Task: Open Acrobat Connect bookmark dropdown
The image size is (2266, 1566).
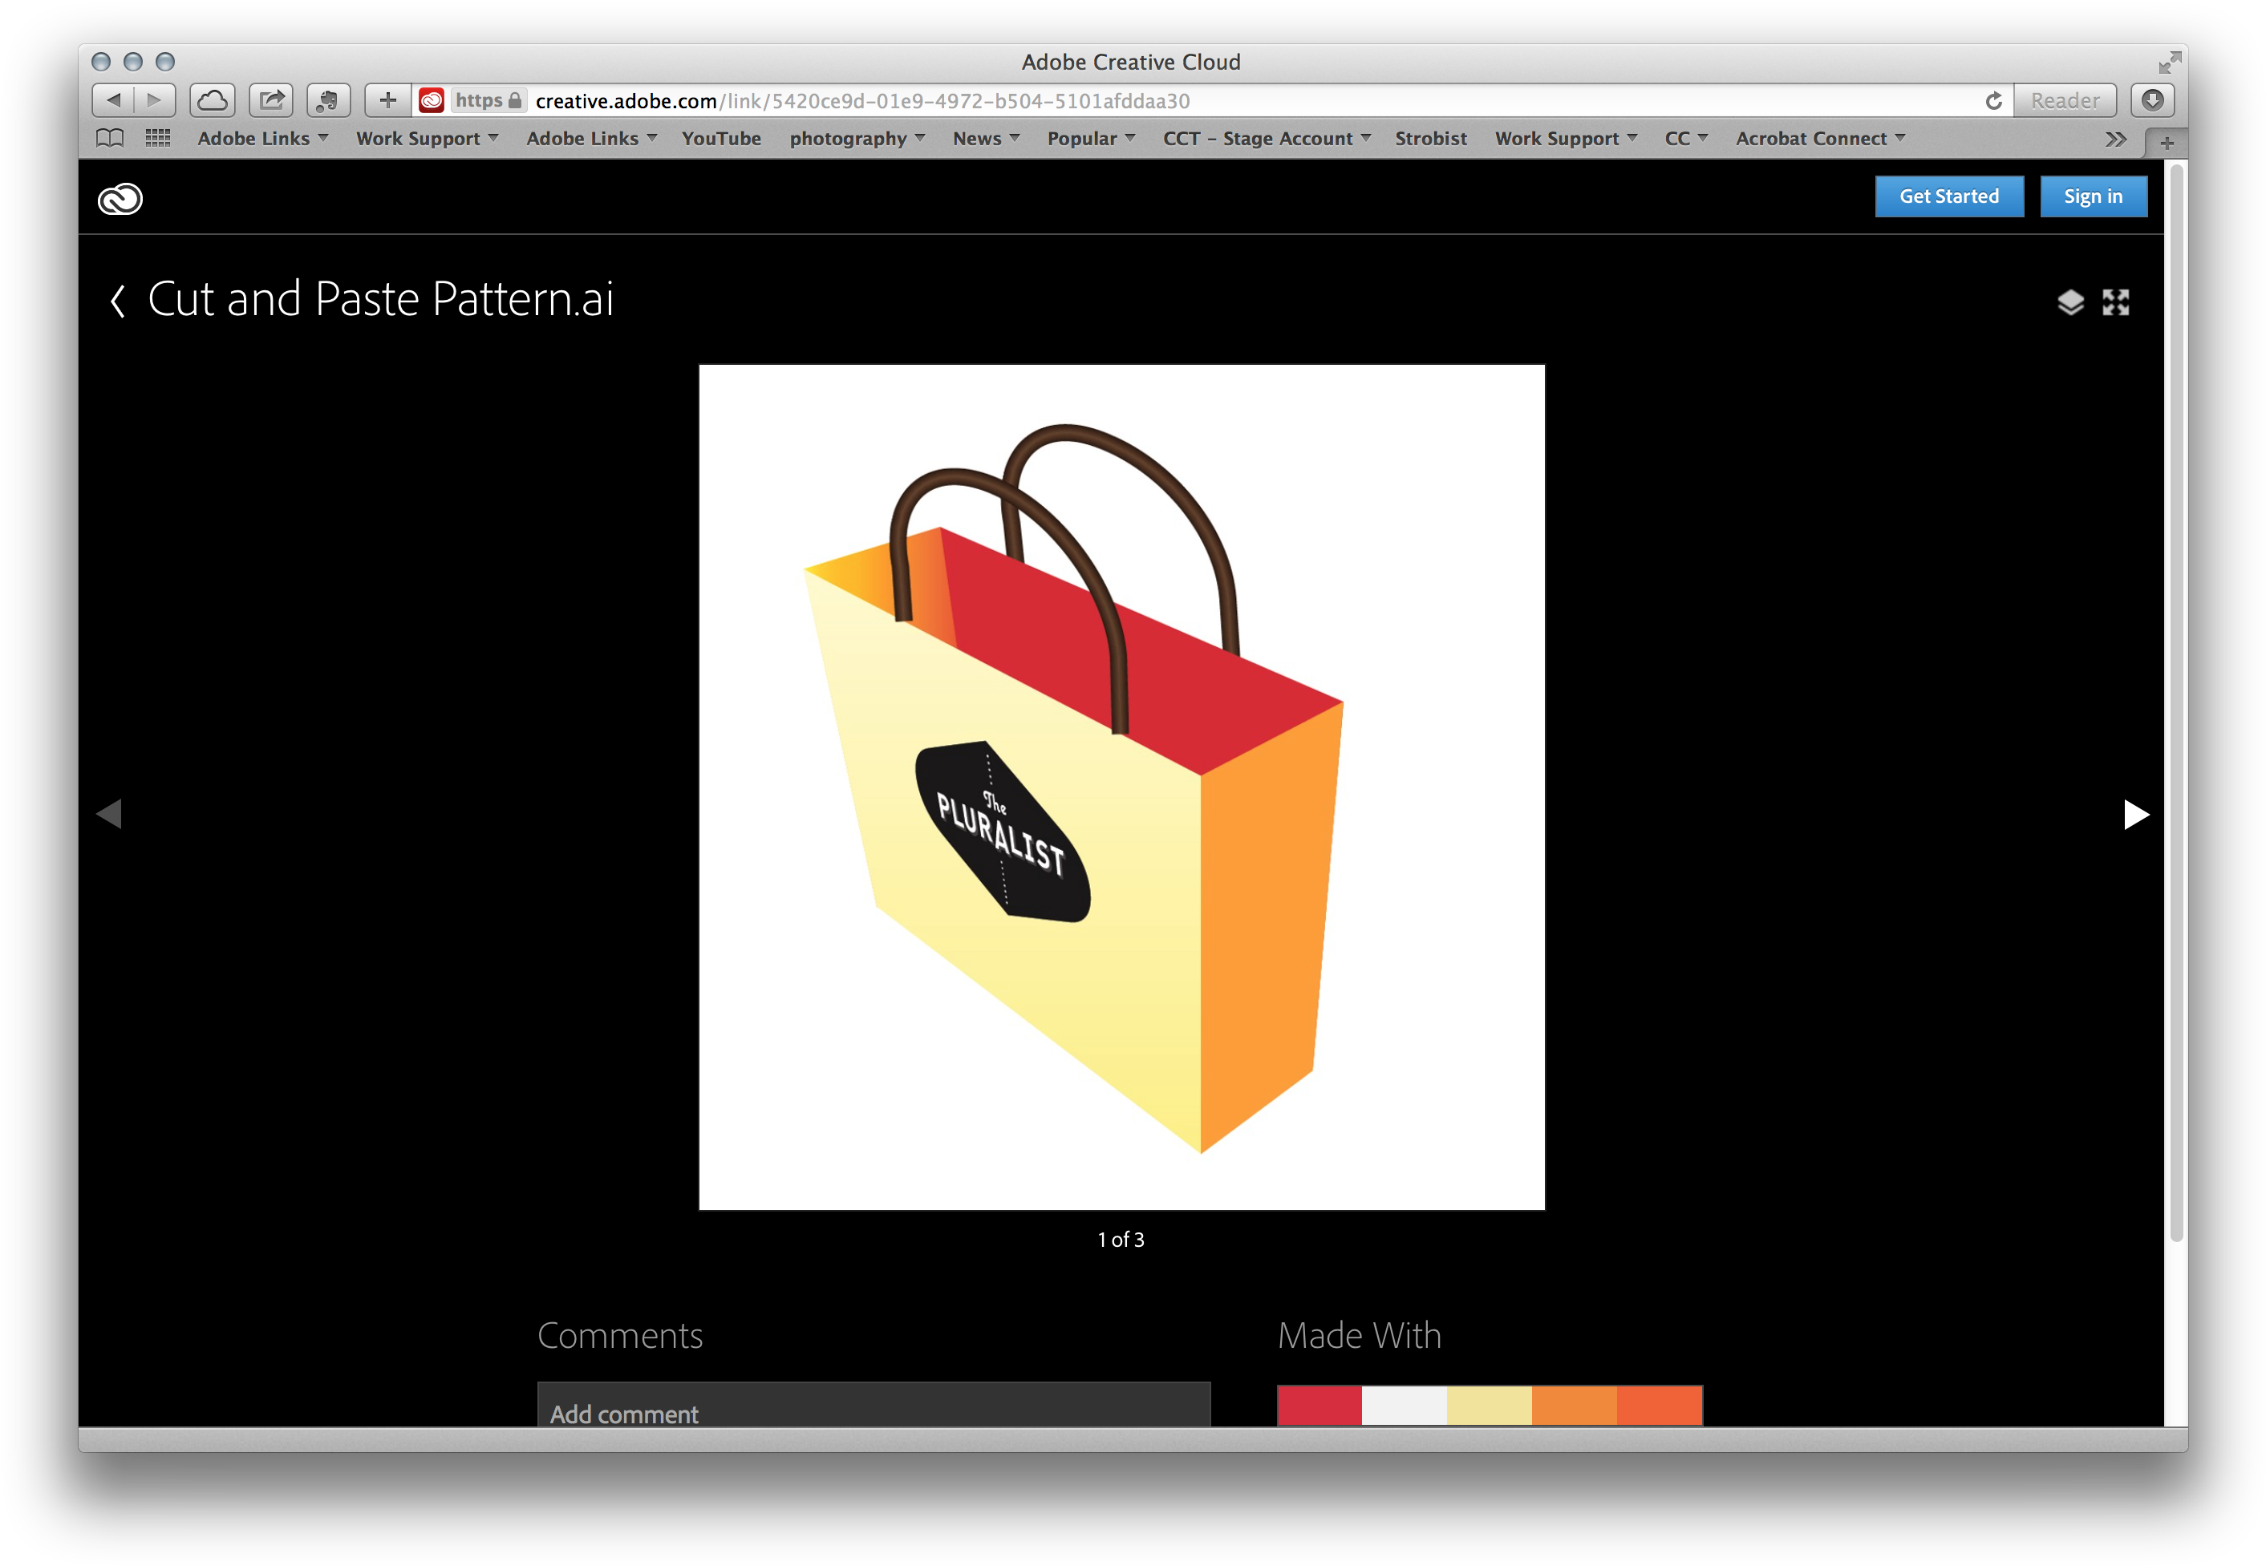Action: coord(1819,139)
